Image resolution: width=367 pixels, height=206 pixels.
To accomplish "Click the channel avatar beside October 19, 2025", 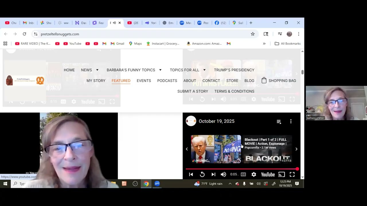I will [x=191, y=121].
